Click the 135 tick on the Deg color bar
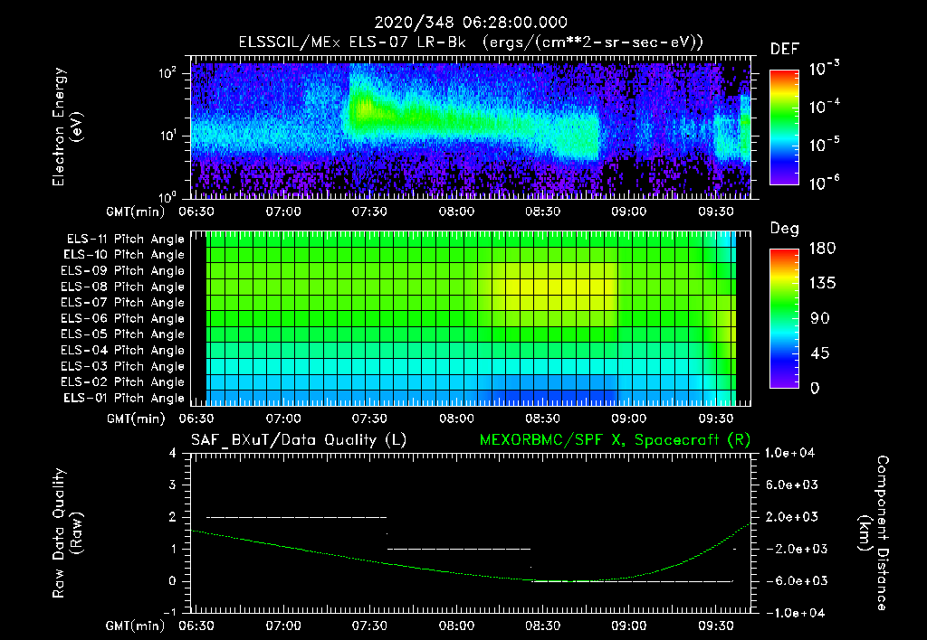The height and width of the screenshot is (640, 927). [823, 284]
